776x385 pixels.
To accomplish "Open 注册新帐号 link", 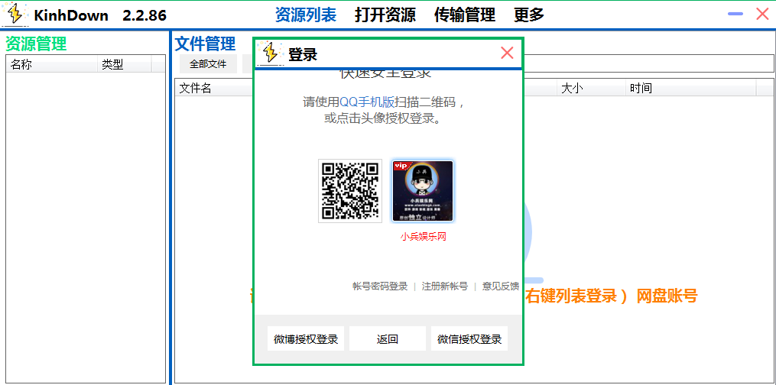I will (x=444, y=286).
